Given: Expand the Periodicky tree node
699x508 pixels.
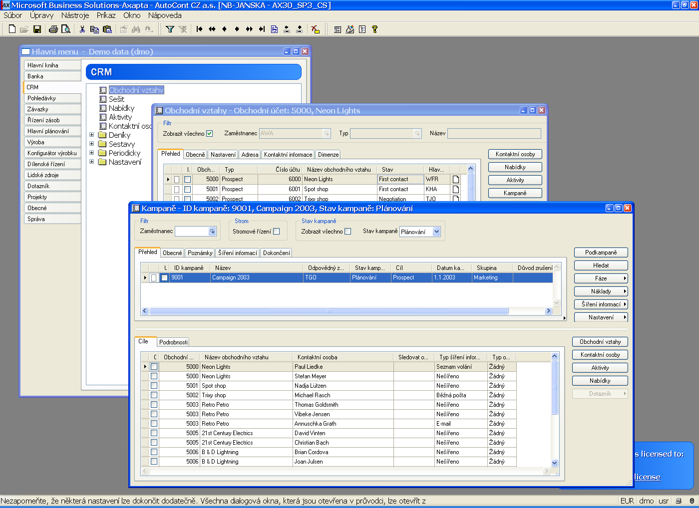Looking at the screenshot, I should tap(91, 153).
